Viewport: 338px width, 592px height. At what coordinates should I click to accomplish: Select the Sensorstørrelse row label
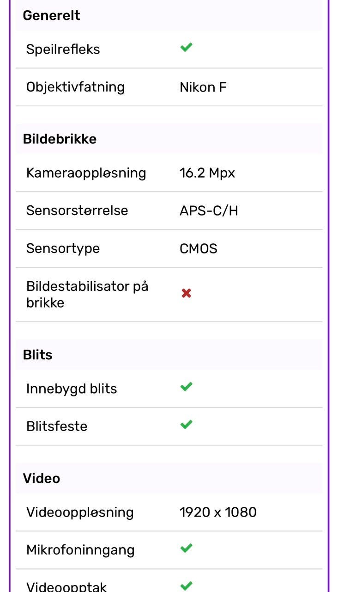(77, 210)
